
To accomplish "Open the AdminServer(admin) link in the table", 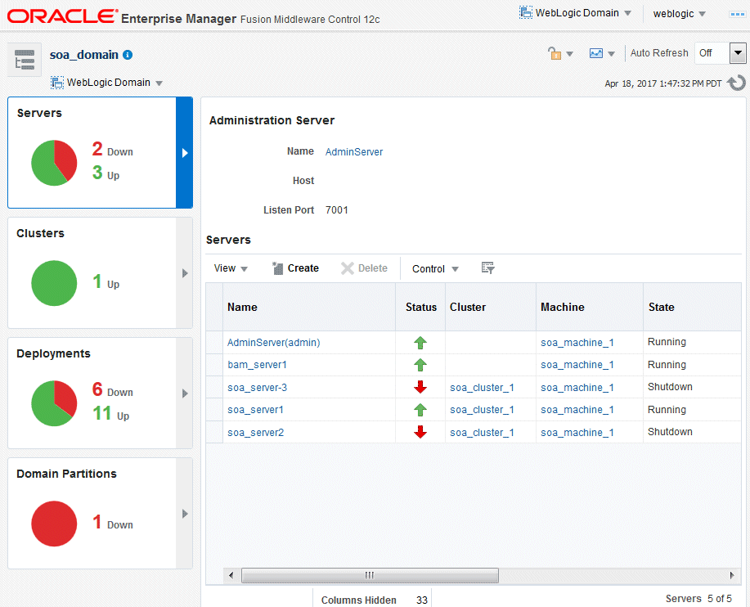I will 274,343.
